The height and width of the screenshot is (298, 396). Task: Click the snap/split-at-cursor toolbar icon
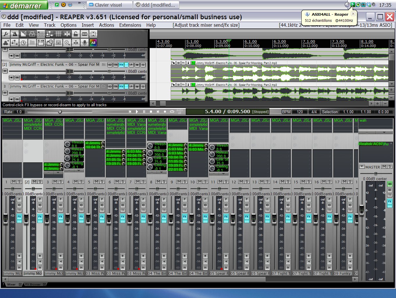[67, 34]
